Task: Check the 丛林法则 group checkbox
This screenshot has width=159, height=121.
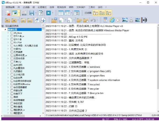Action: [x=12, y=65]
